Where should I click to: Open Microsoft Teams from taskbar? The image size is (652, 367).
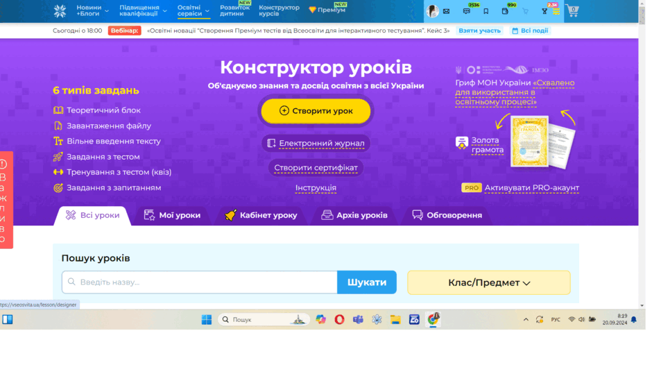(x=358, y=320)
